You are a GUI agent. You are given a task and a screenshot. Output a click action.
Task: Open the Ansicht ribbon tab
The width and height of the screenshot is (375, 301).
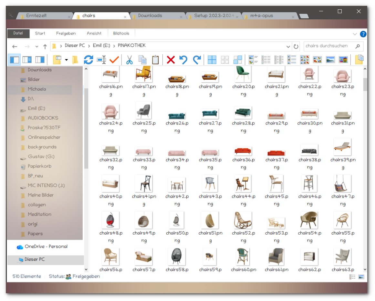point(94,33)
